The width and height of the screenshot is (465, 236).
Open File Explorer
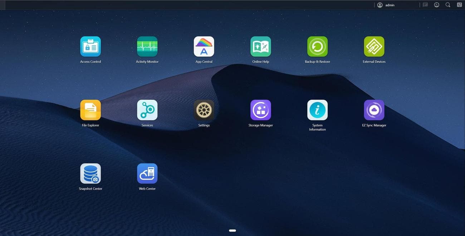tap(90, 110)
